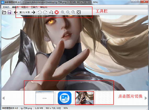Select the first screenshot thumbnail
The width and height of the screenshot is (149, 110).
45,98
